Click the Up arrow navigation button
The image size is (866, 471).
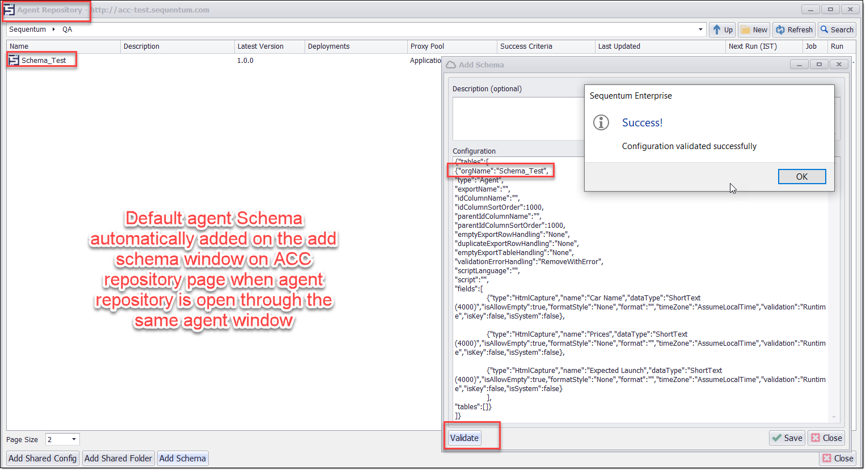point(722,30)
